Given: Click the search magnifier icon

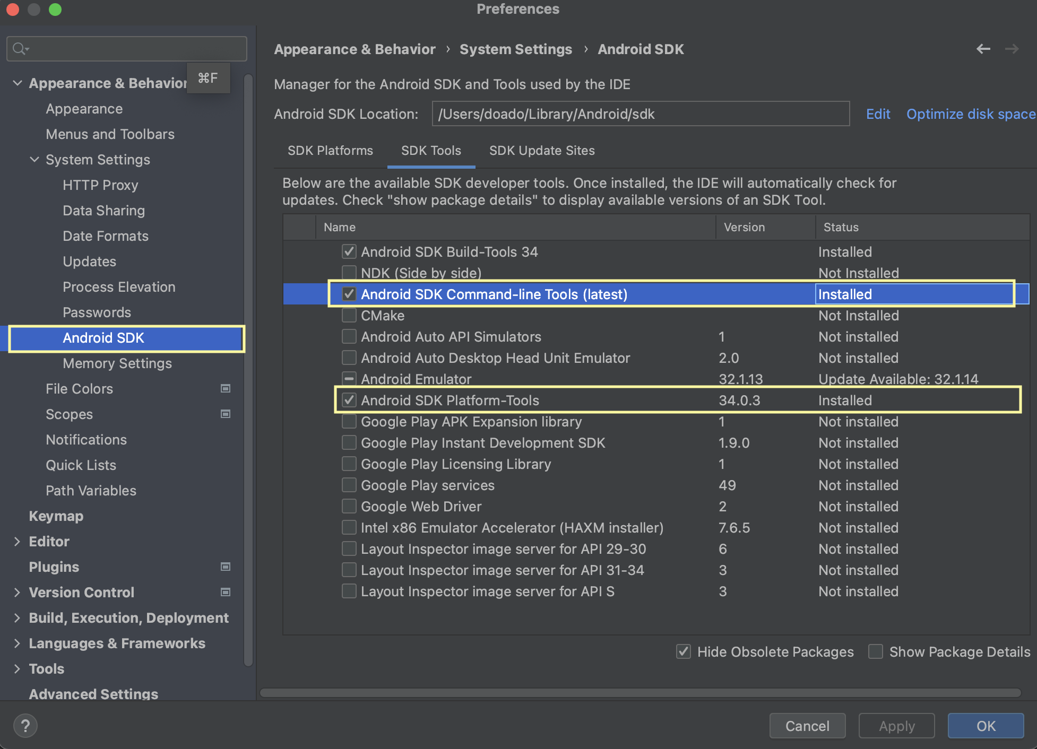Looking at the screenshot, I should pos(20,49).
